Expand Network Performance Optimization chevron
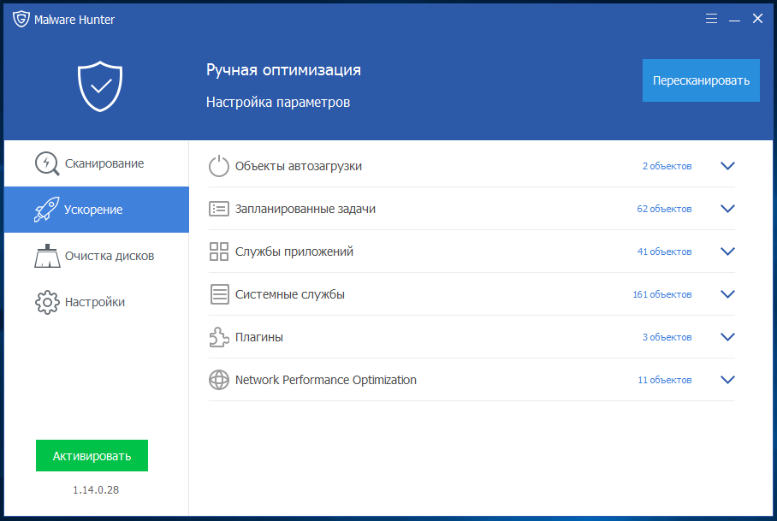The height and width of the screenshot is (521, 777). click(727, 380)
